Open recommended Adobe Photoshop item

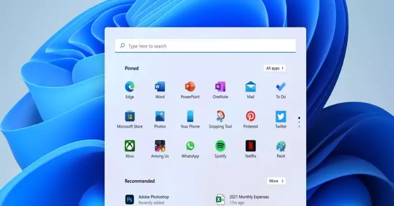(x=153, y=199)
